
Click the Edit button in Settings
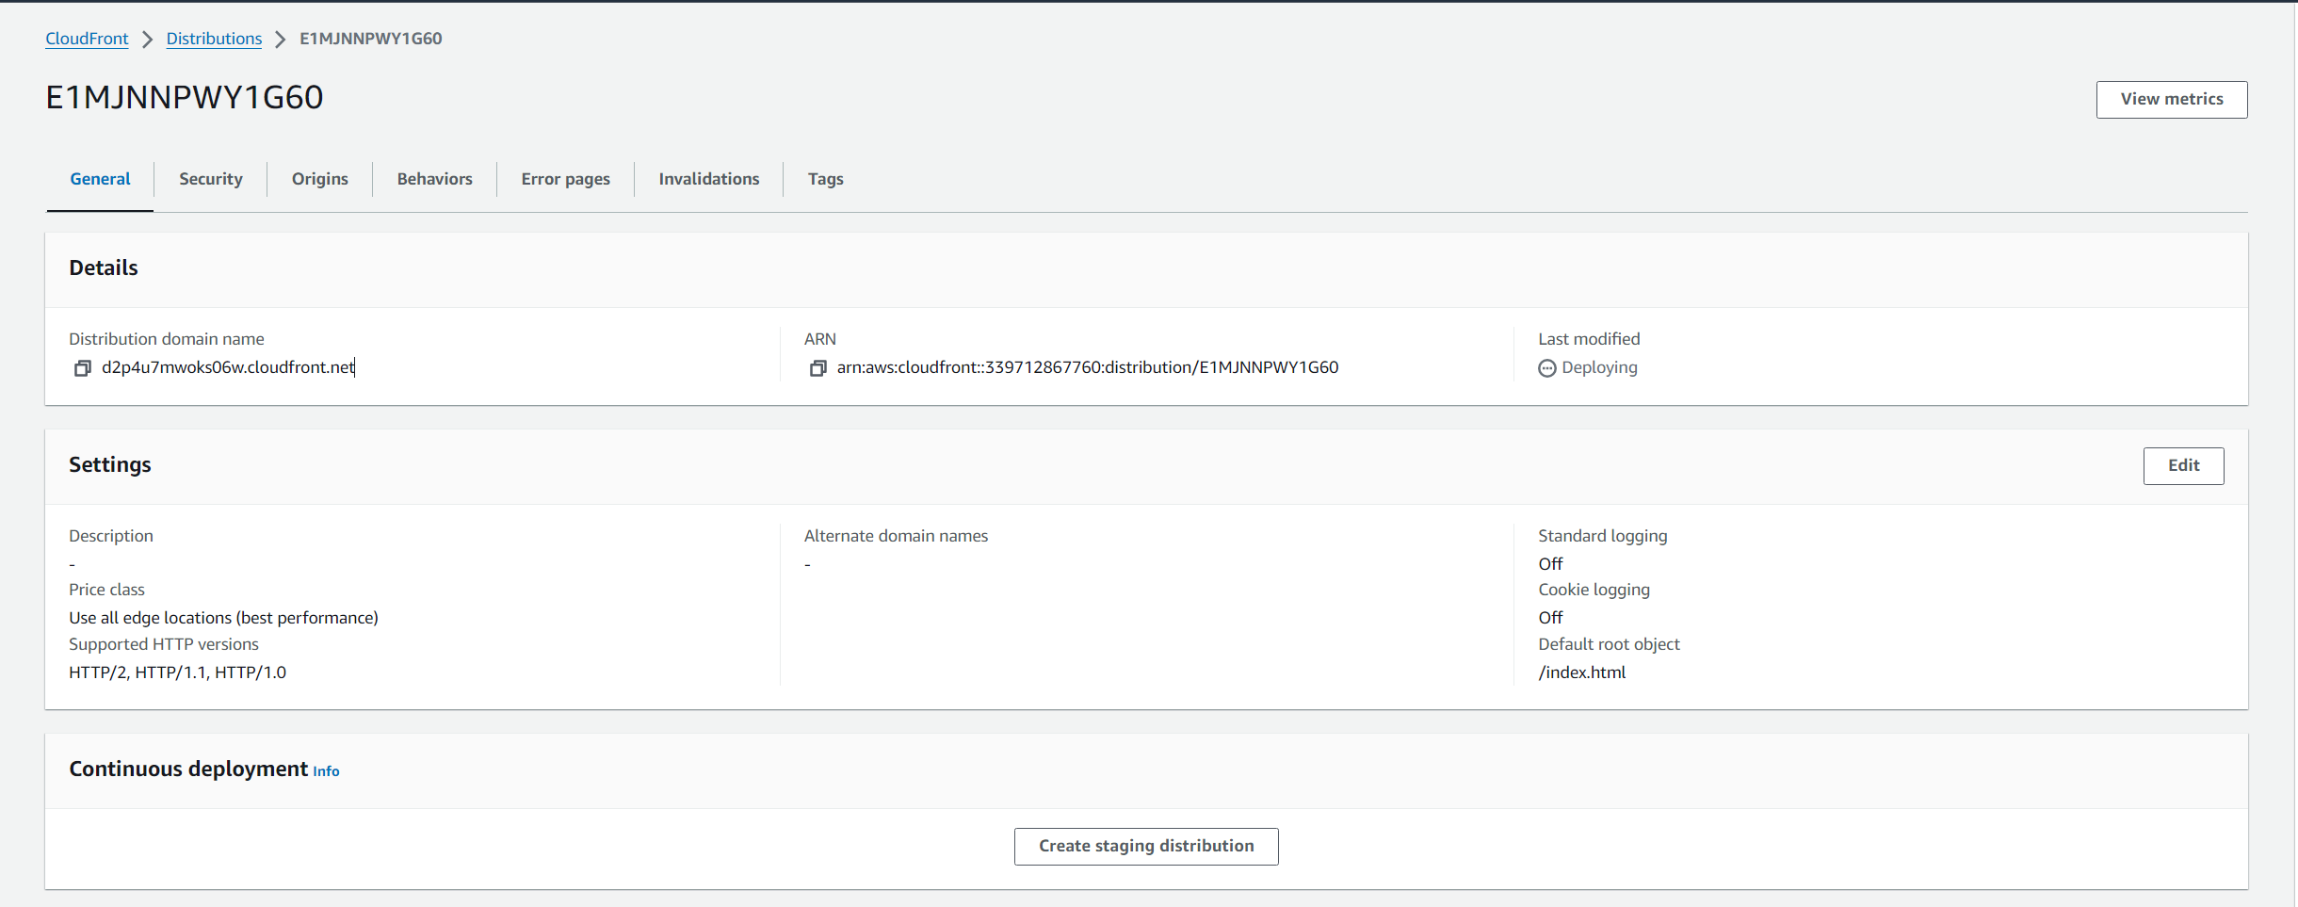tap(2184, 466)
